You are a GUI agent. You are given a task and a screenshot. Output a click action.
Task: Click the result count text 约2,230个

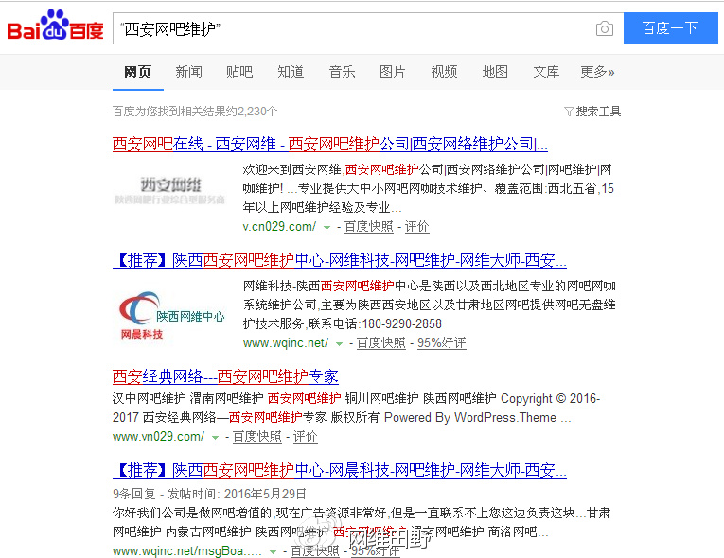pyautogui.click(x=251, y=112)
